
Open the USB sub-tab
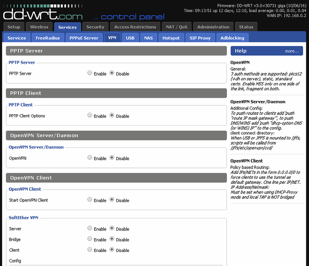(x=130, y=38)
